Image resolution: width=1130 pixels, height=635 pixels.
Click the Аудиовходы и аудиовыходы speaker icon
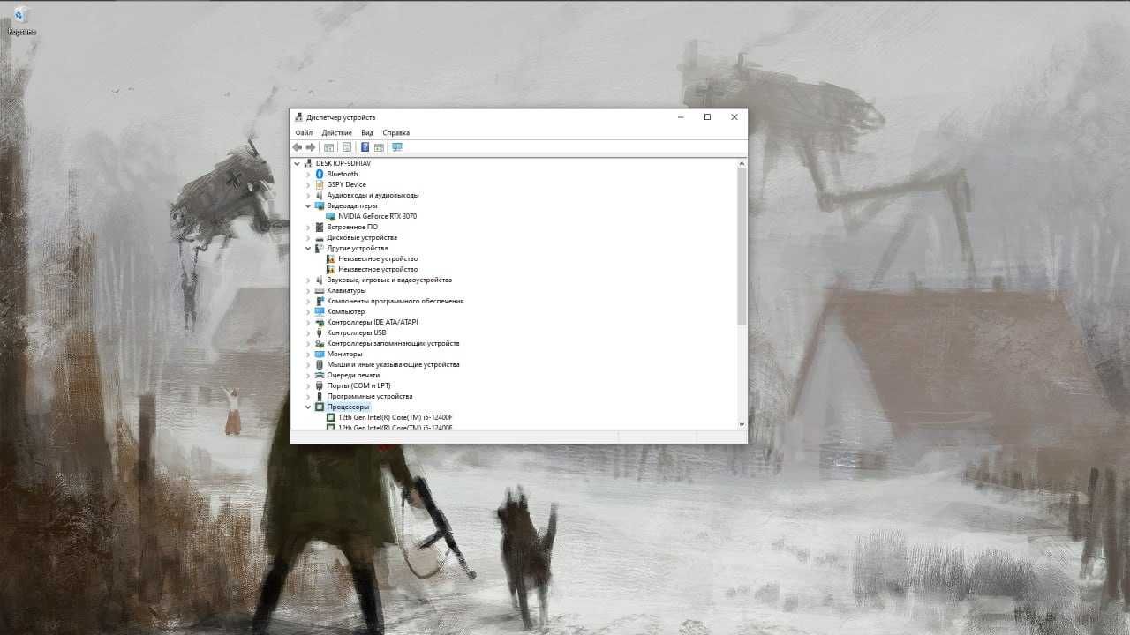point(320,195)
